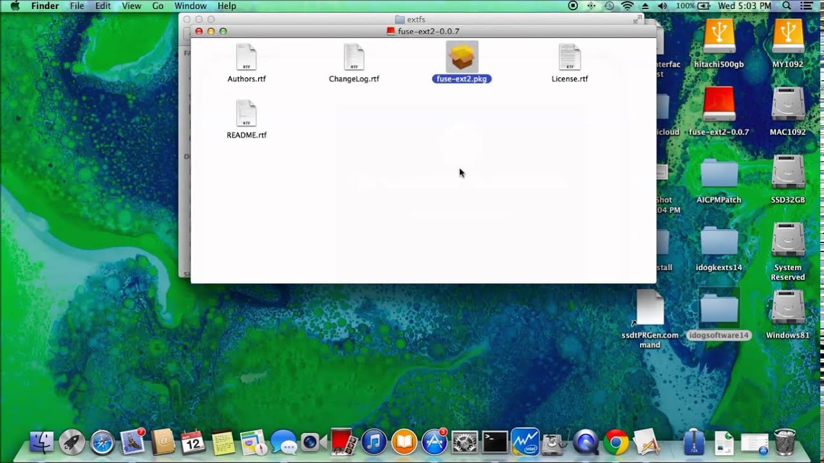Open Google Chrome from the dock
The width and height of the screenshot is (824, 463).
pos(616,442)
